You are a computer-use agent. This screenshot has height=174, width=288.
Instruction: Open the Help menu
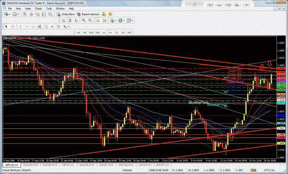[71, 9]
